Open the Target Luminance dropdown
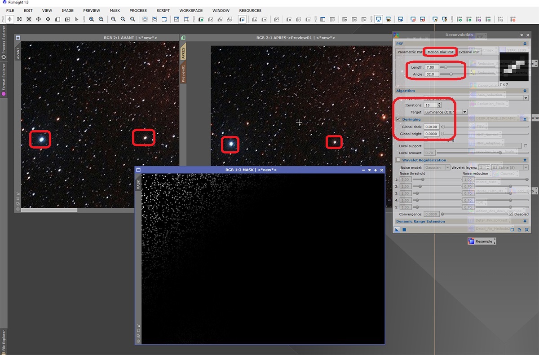The width and height of the screenshot is (539, 355). click(x=446, y=112)
